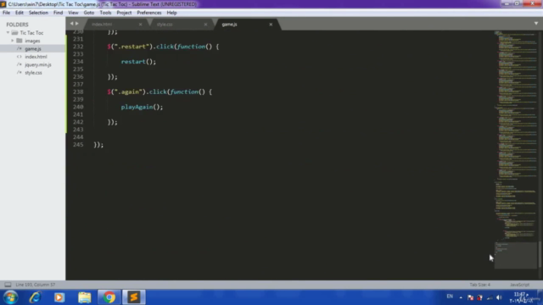Open Windows Media Player from taskbar
The image size is (543, 305).
59,297
